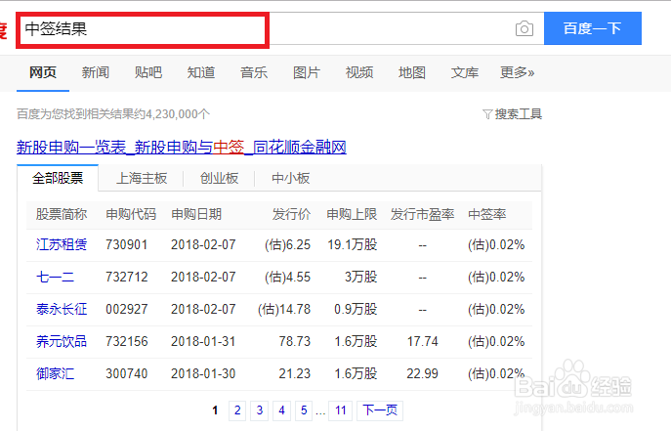Open the 贴吧 tab
The height and width of the screenshot is (431, 671).
coord(148,72)
